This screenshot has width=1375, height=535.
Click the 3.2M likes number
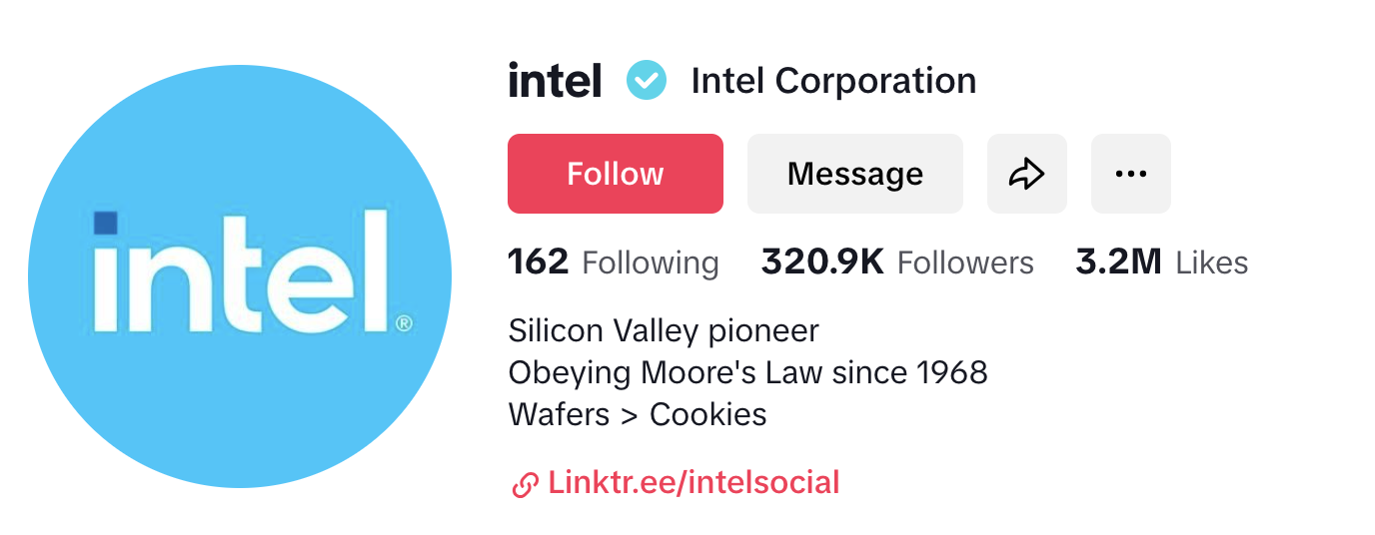[x=1118, y=263]
